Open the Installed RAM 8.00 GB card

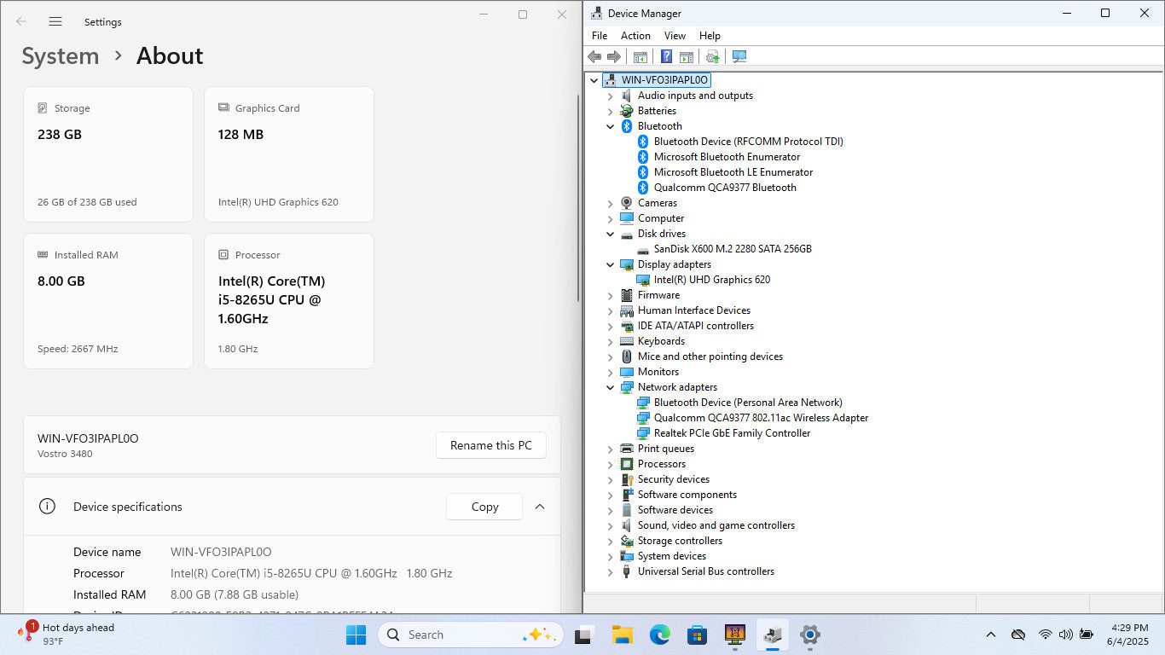[108, 301]
